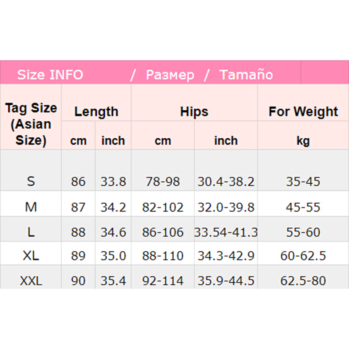Click the '33.54-41.3' hips inch cell

click(226, 232)
